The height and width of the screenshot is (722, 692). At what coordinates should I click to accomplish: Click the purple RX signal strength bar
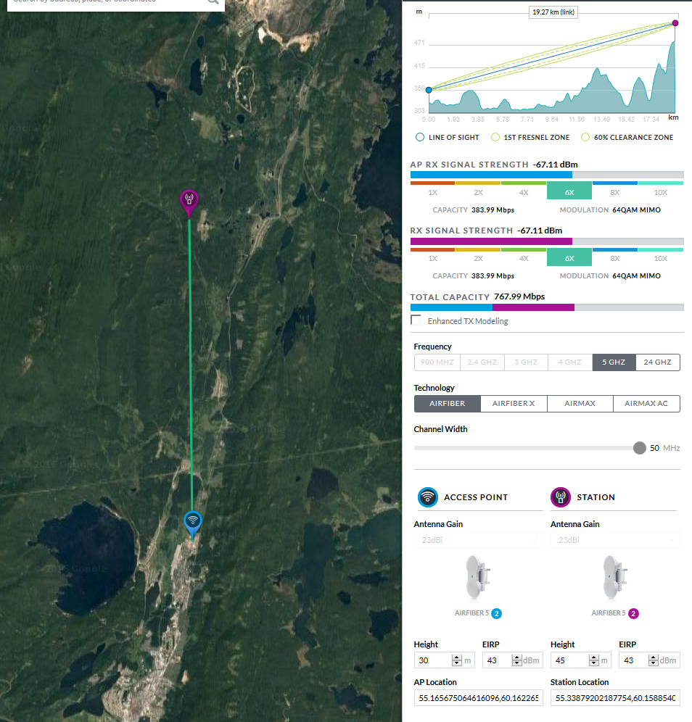(547, 241)
